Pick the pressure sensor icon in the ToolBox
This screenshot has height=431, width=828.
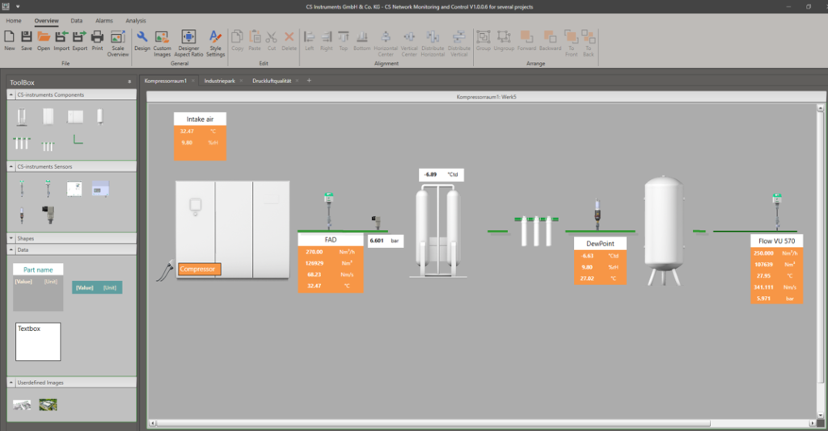click(49, 216)
